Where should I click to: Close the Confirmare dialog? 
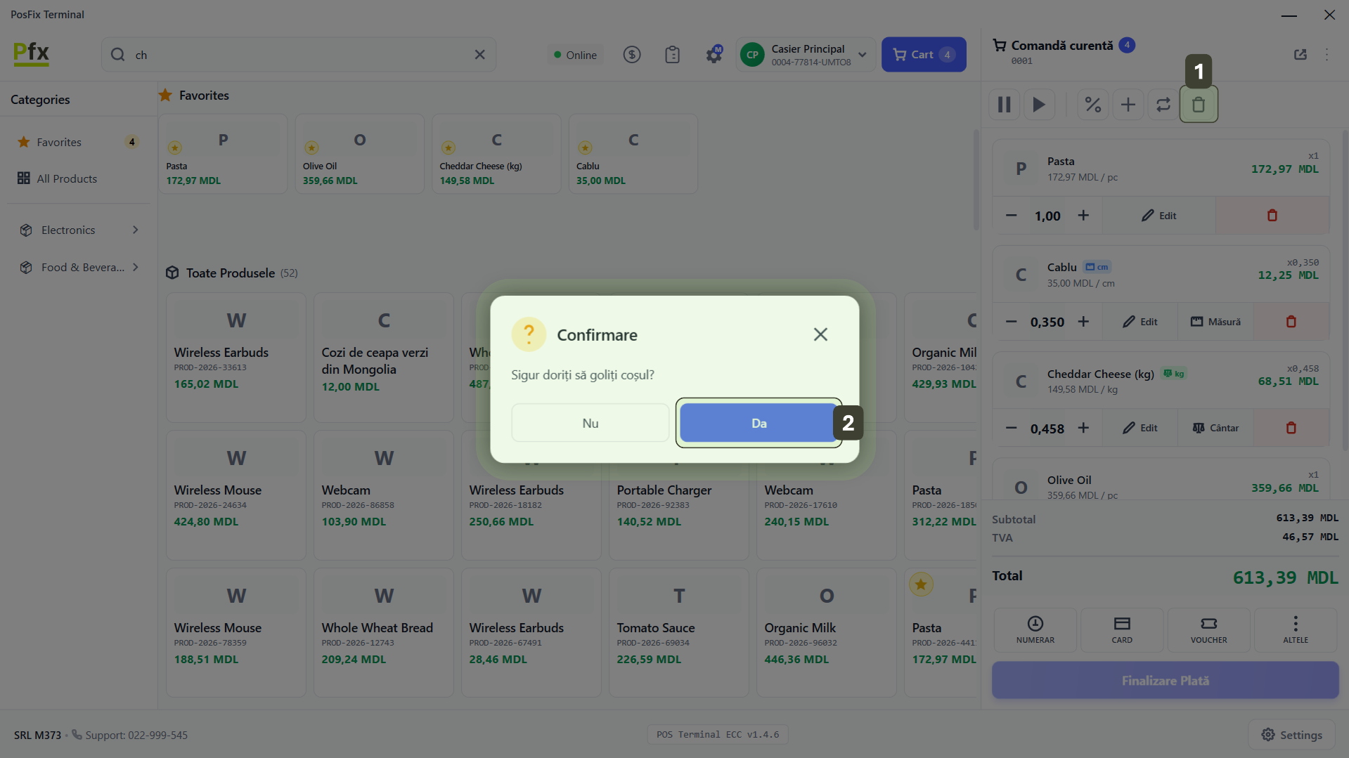(x=820, y=334)
